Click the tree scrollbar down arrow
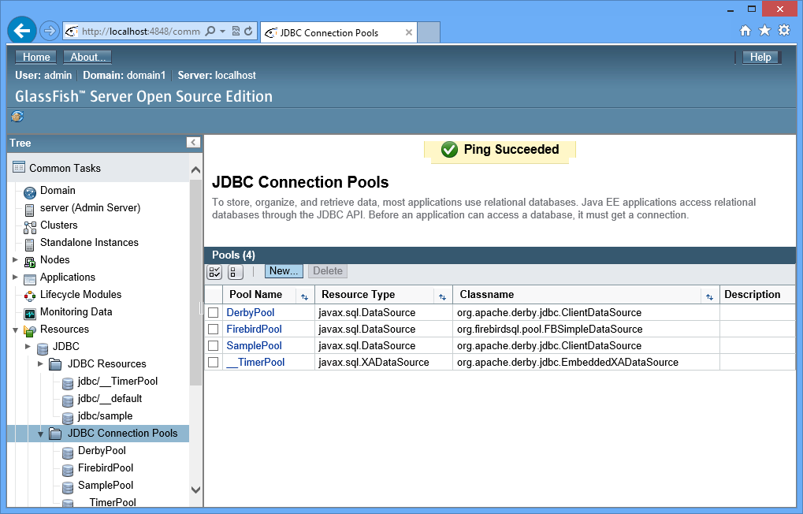The height and width of the screenshot is (514, 803). pyautogui.click(x=195, y=490)
